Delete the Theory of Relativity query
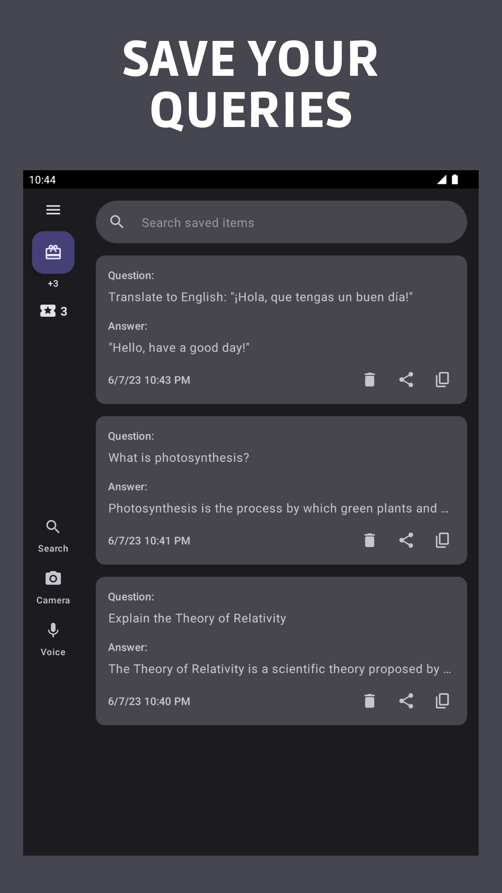 [x=370, y=700]
